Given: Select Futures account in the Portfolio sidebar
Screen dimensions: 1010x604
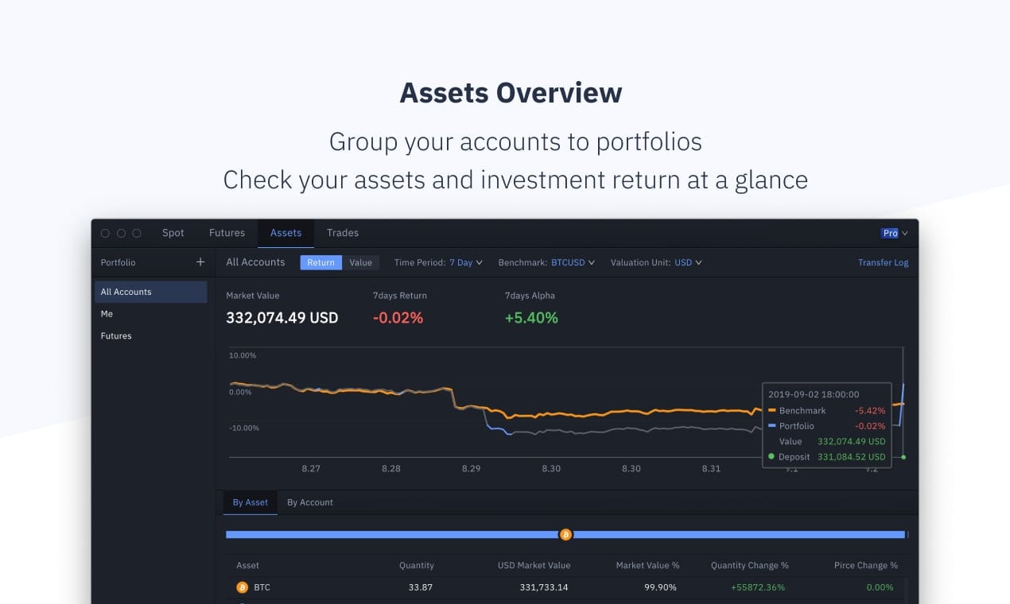Looking at the screenshot, I should click(115, 335).
